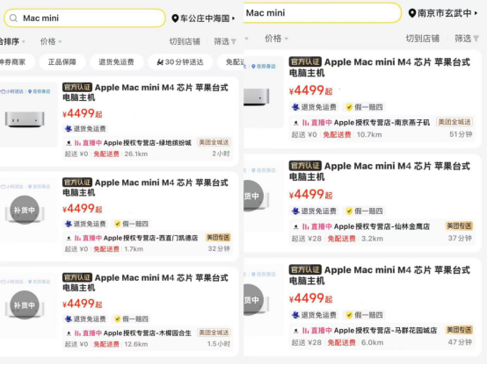Image resolution: width=487 pixels, height=365 pixels.
Task: Click the right panel 筛选 filter funnel icon
Action: (x=476, y=39)
